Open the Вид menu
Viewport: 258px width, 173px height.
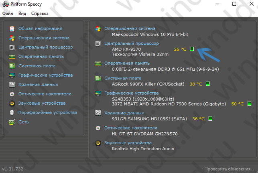tap(22, 14)
